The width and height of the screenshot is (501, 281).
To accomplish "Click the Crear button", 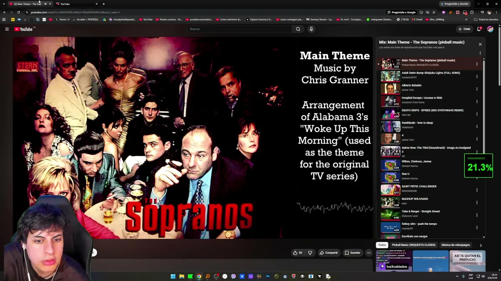I will [x=464, y=29].
